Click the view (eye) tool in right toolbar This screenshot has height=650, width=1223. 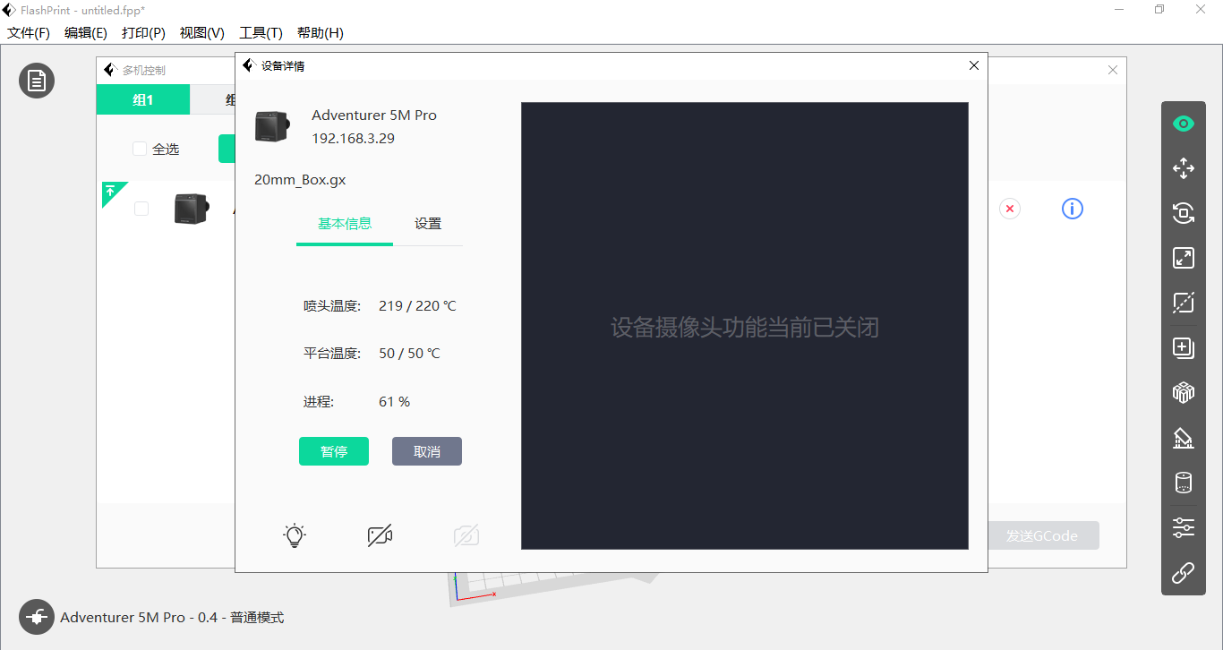[1184, 124]
